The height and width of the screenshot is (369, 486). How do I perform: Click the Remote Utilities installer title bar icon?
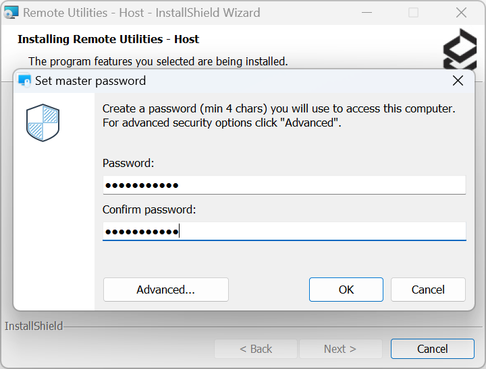click(11, 13)
